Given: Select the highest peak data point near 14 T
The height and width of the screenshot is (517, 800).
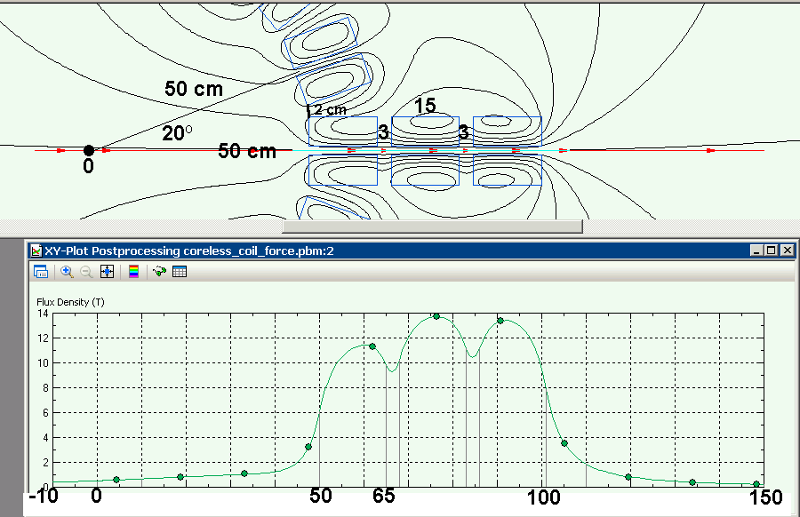Looking at the screenshot, I should point(436,316).
